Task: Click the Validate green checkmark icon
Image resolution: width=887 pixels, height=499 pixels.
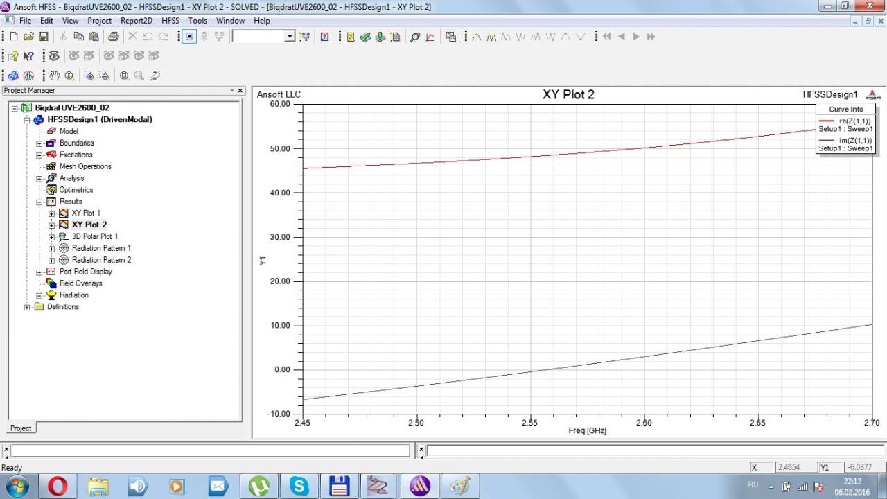Action: (365, 37)
